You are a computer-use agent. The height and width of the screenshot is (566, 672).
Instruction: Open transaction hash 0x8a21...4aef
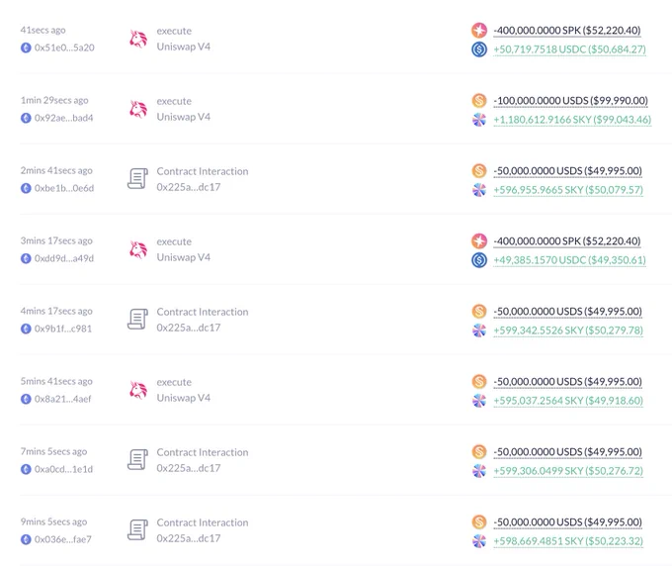(63, 399)
